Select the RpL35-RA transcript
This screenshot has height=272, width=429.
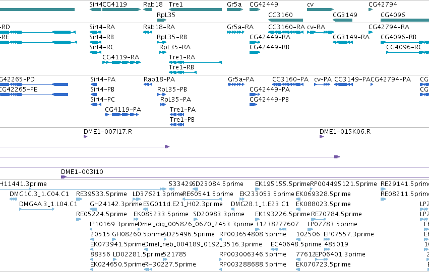point(163,52)
